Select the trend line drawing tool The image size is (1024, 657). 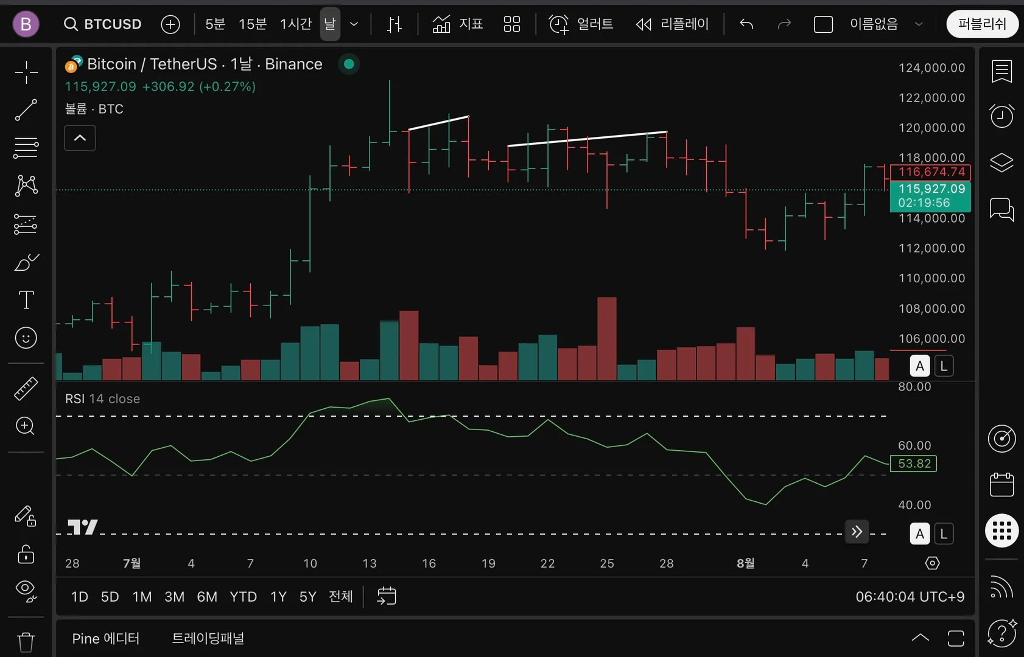tap(26, 110)
